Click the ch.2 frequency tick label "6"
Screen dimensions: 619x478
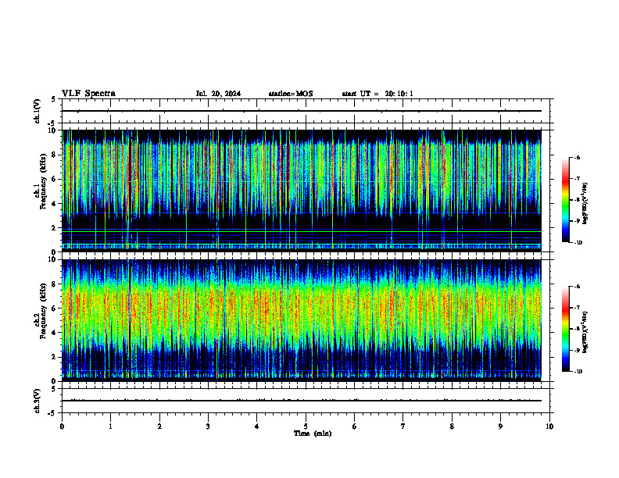coord(55,309)
